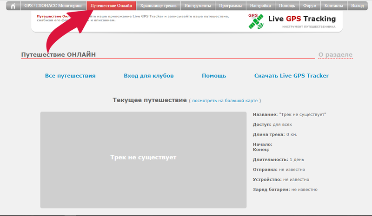The height and width of the screenshot is (216, 372).
Task: Click the home icon in navigation bar
Action: (13, 6)
